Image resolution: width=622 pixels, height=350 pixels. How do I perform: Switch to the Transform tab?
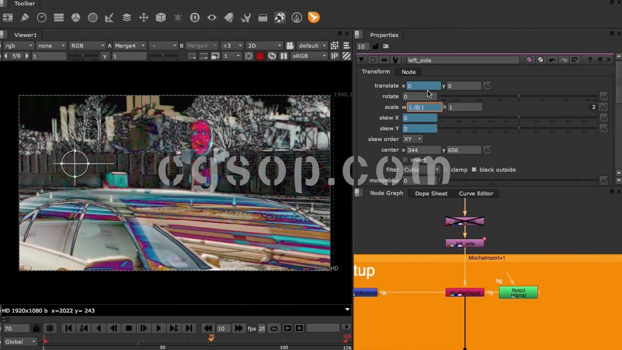[376, 72]
